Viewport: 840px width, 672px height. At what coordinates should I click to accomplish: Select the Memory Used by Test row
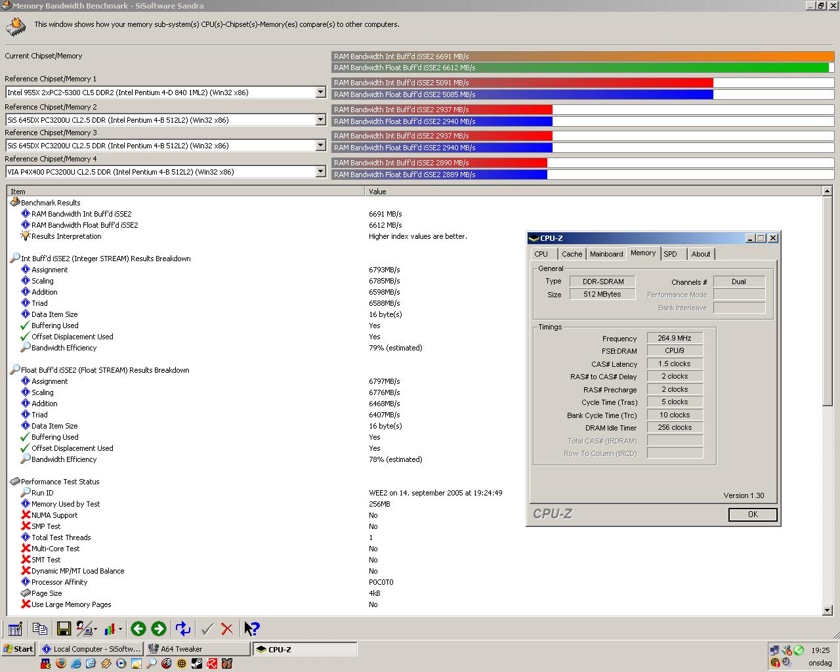pyautogui.click(x=415, y=504)
